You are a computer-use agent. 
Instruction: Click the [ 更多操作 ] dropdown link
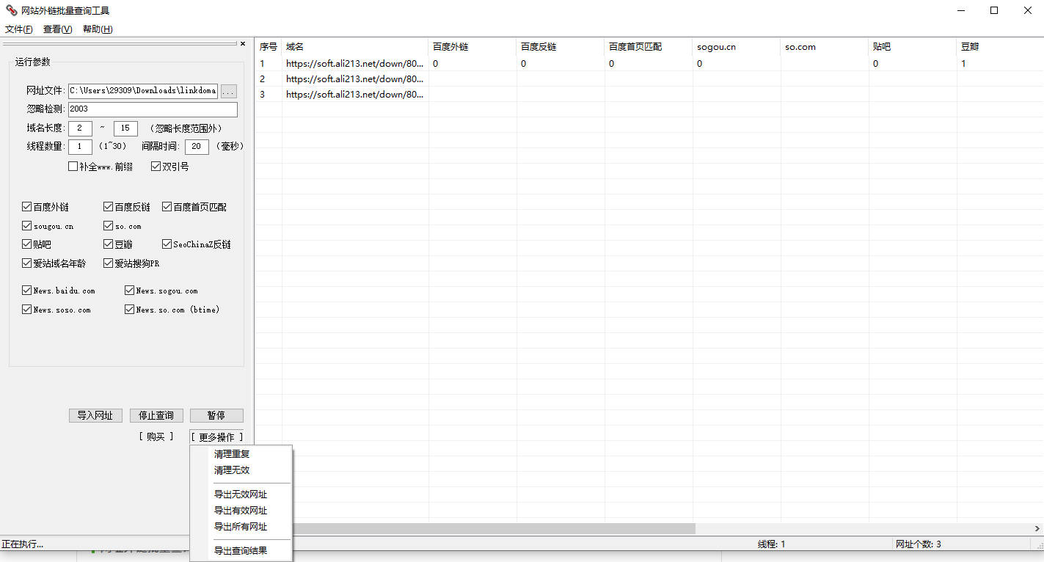click(x=216, y=437)
